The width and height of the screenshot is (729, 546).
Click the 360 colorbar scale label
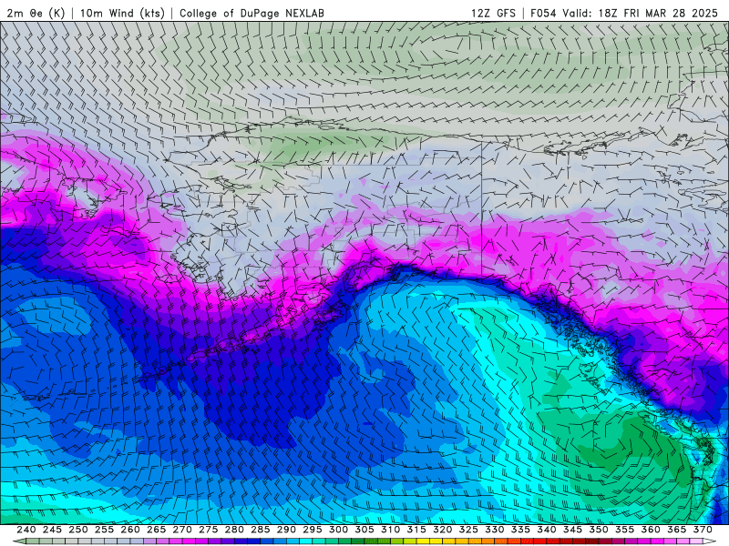651,530
